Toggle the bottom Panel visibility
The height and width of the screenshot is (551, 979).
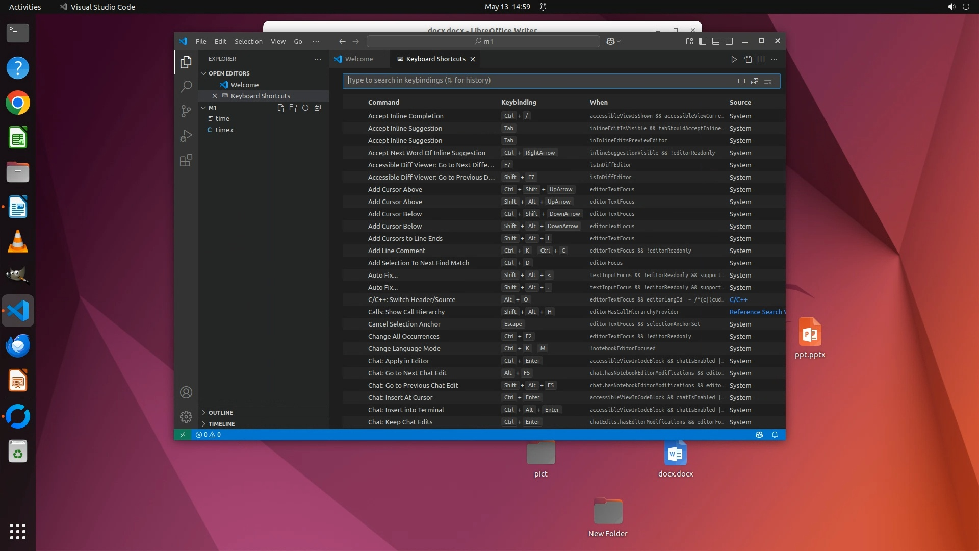point(716,41)
